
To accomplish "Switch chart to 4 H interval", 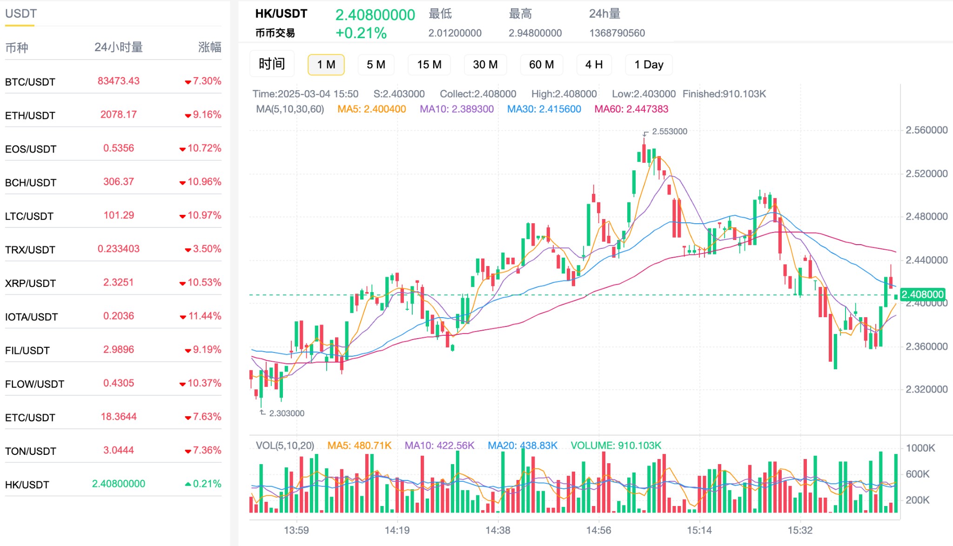I will 594,65.
